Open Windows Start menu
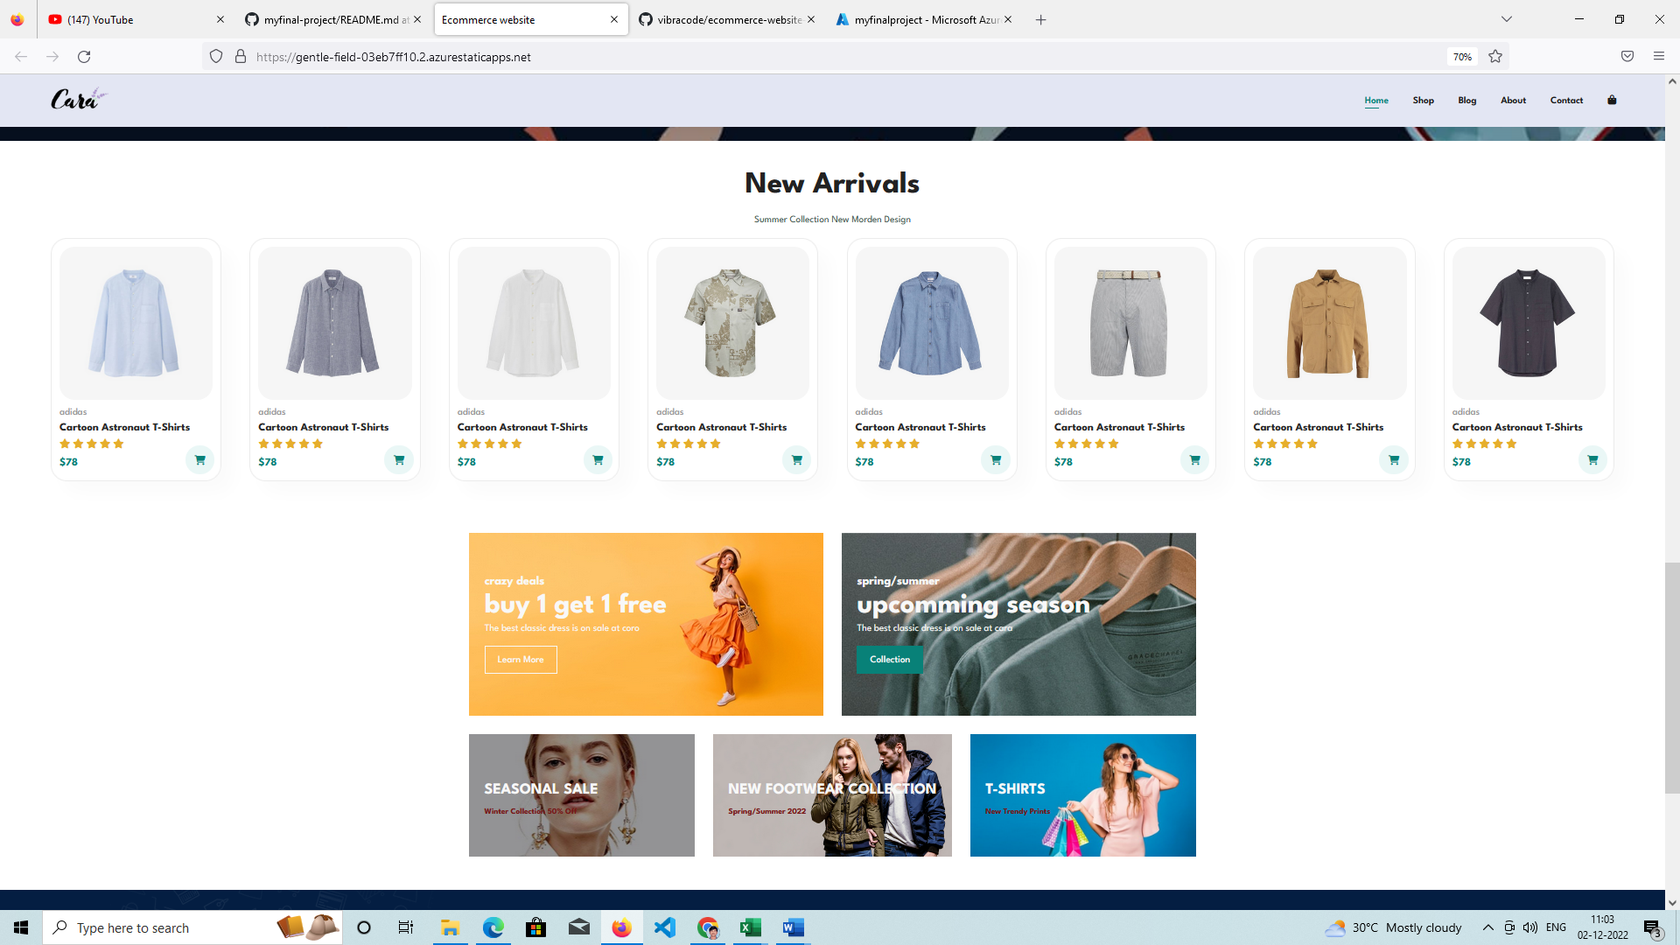The height and width of the screenshot is (945, 1680). pos(21,927)
